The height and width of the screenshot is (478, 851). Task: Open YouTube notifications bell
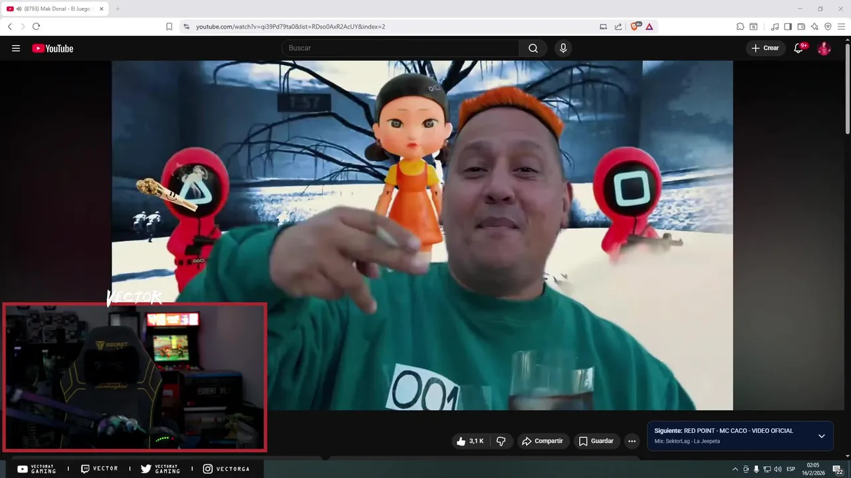798,48
